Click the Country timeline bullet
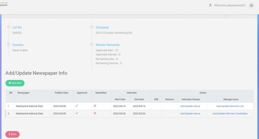The width and height of the screenshot is (259, 139). click(8, 45)
